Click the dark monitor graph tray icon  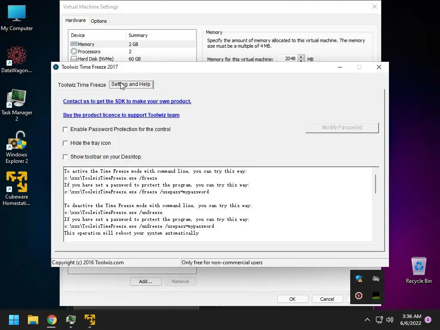click(376, 296)
